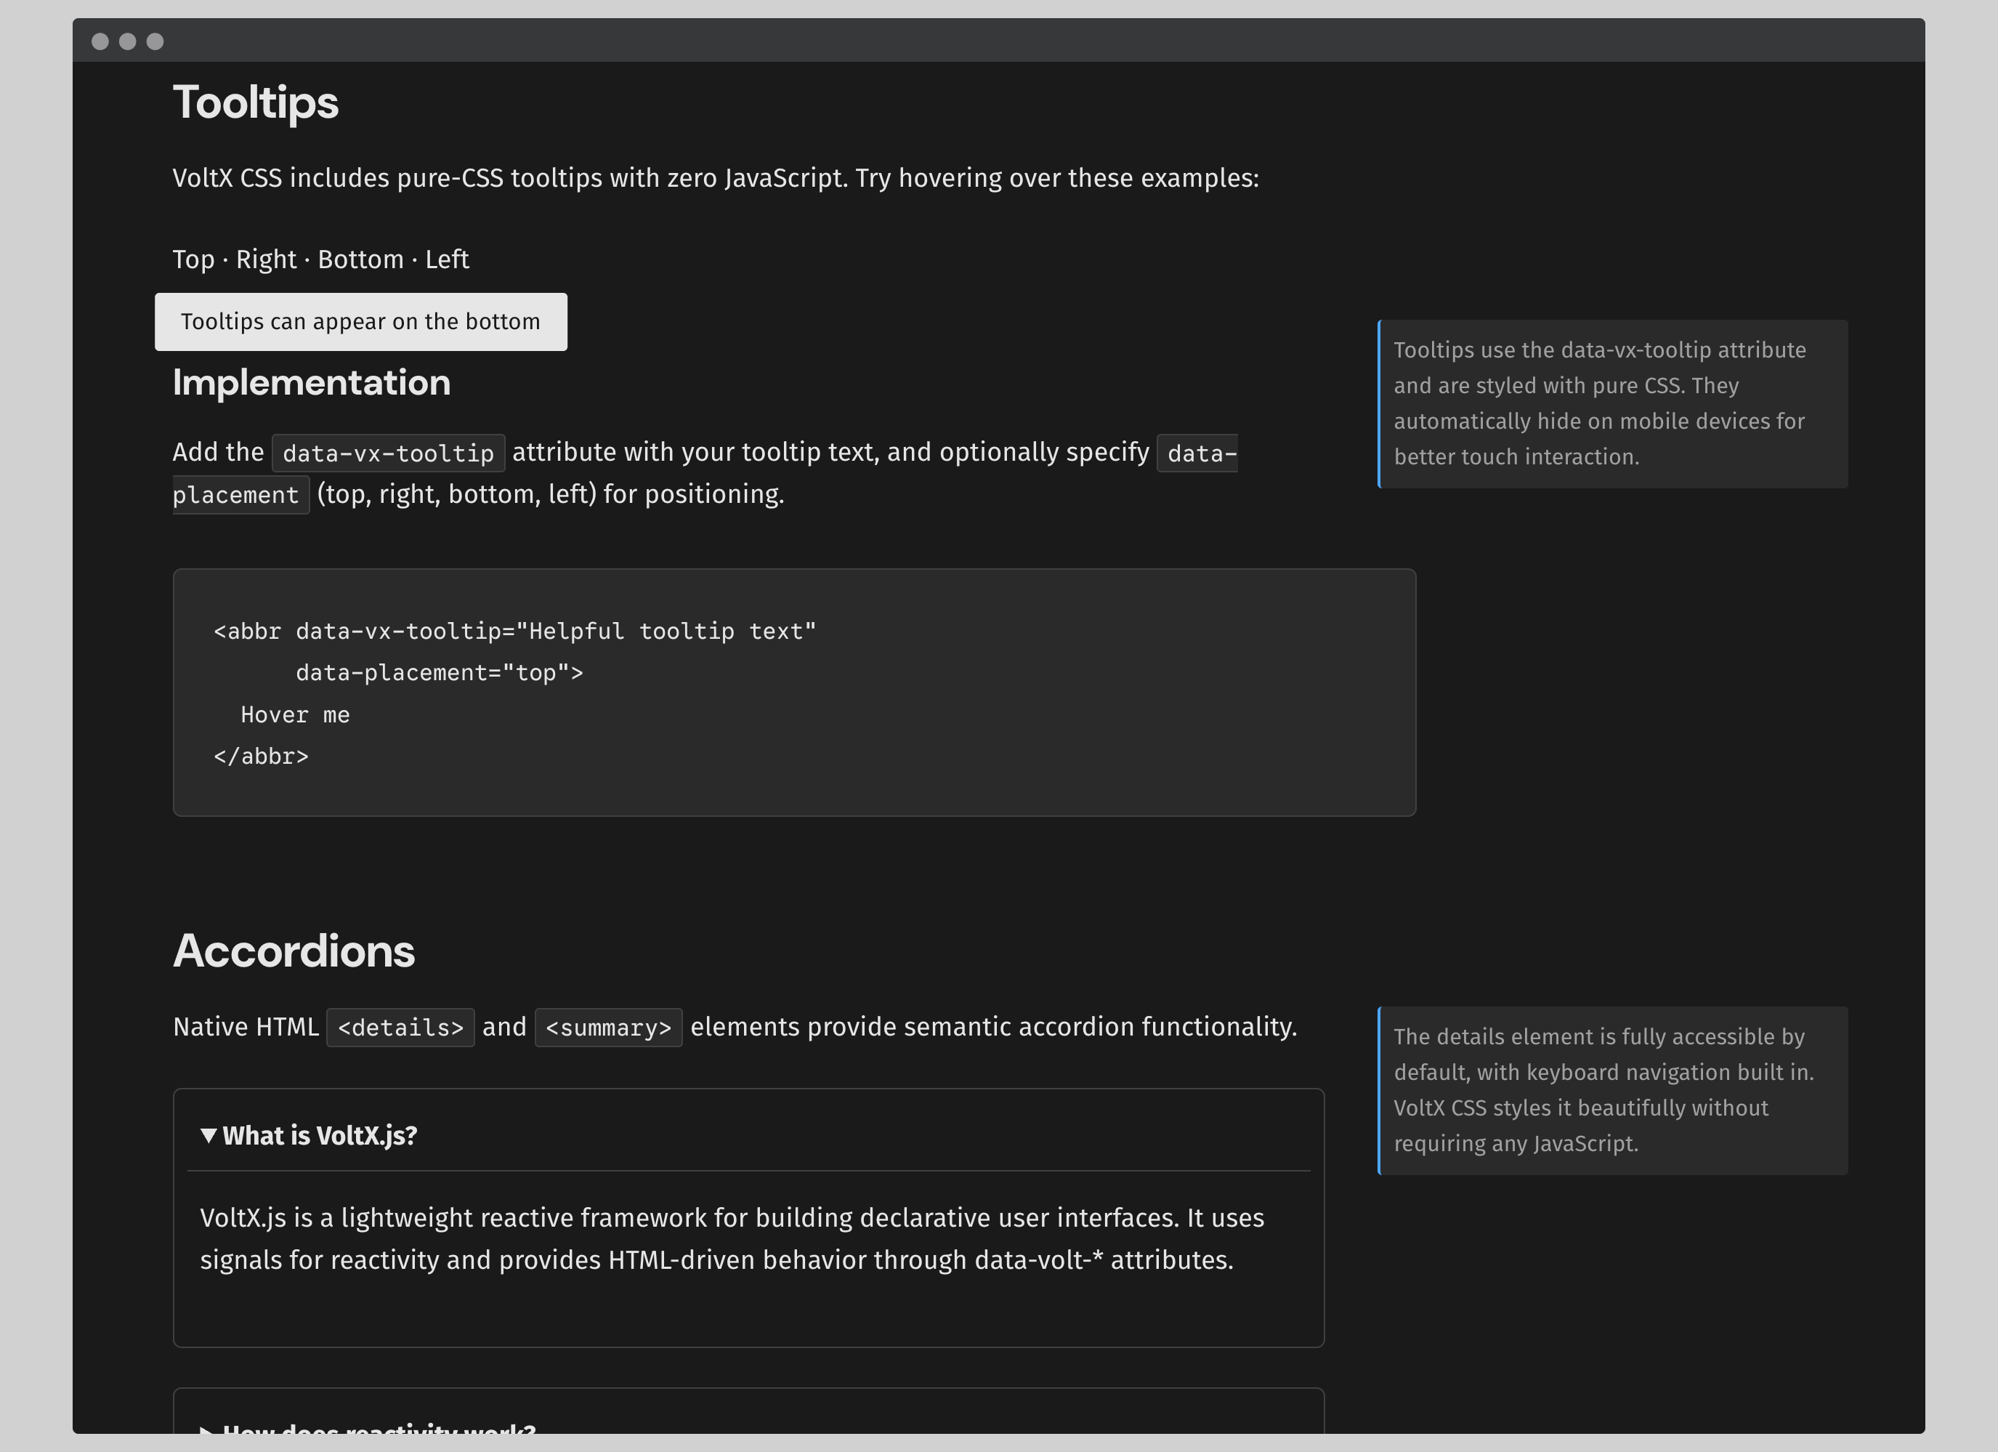Collapse the "What is VoltX.js?" disclosure triangle
This screenshot has height=1452, width=1998.
[x=208, y=1136]
